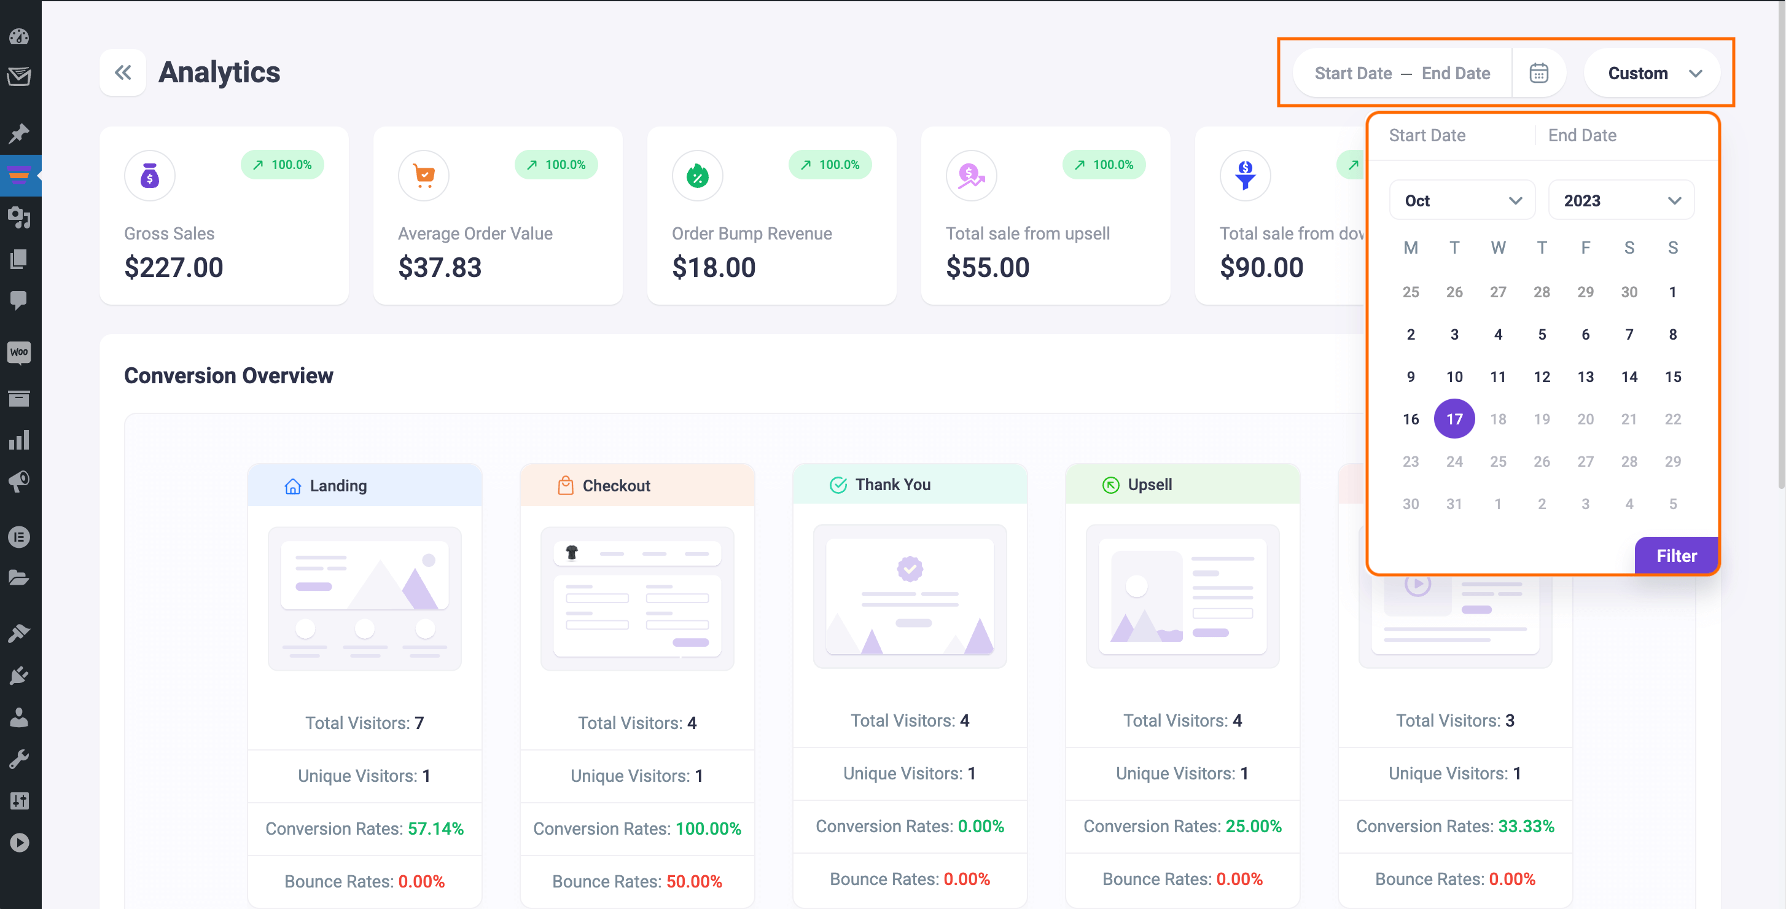Open Media sidebar icon
This screenshot has height=909, width=1786.
coord(20,217)
